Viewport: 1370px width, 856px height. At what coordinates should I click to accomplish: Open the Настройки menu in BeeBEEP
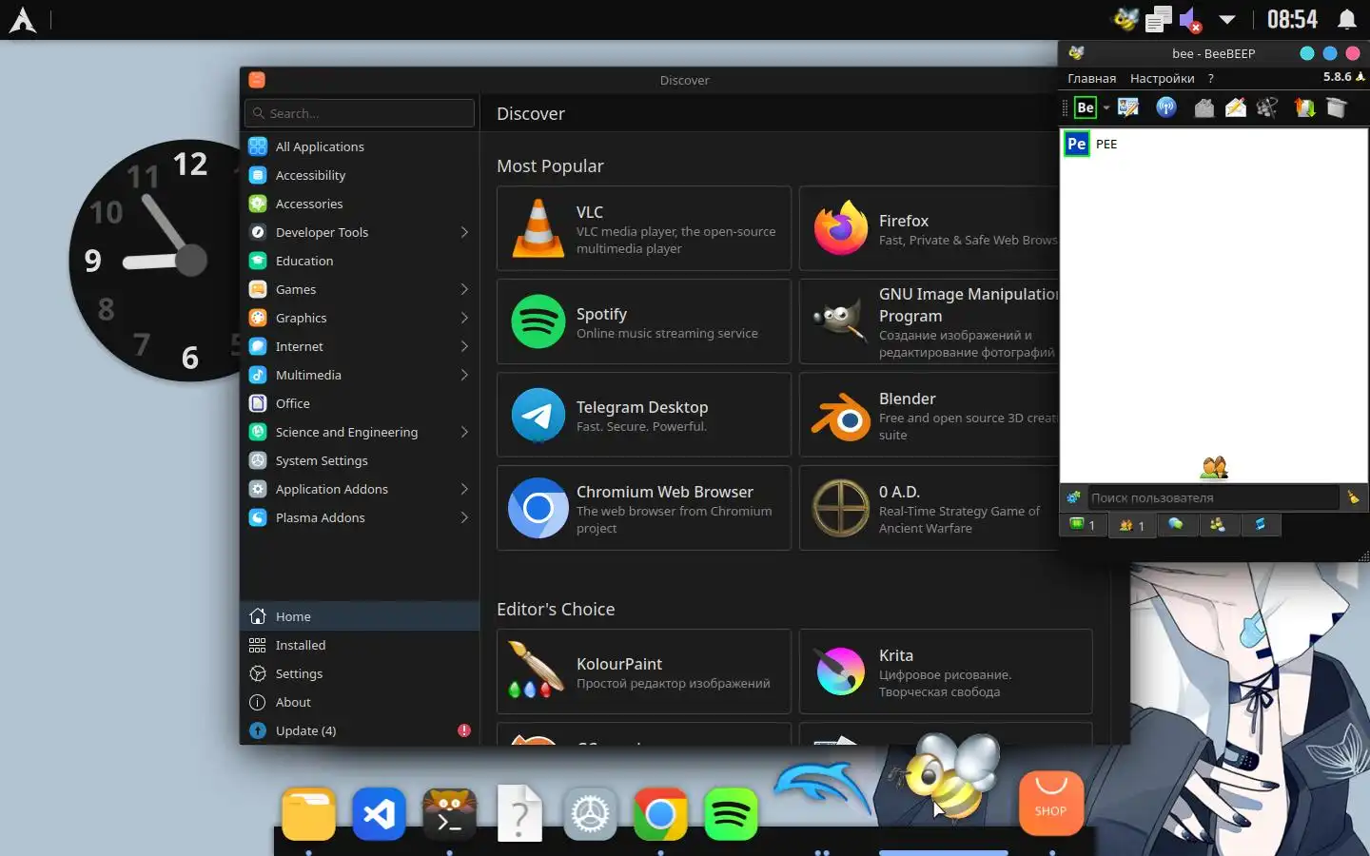click(x=1162, y=78)
